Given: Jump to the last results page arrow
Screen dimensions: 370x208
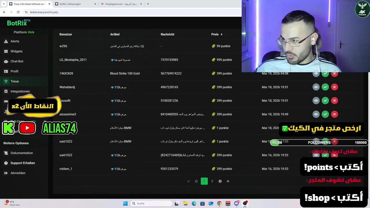Looking at the screenshot, I should click(228, 181).
